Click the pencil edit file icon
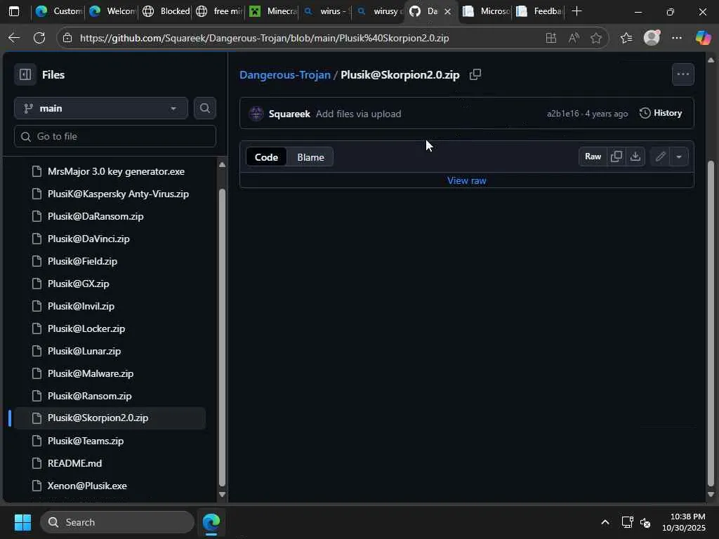This screenshot has width=719, height=539. click(x=660, y=157)
